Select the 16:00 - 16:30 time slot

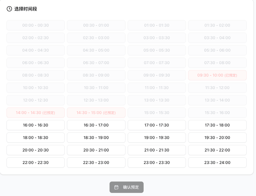35,125
